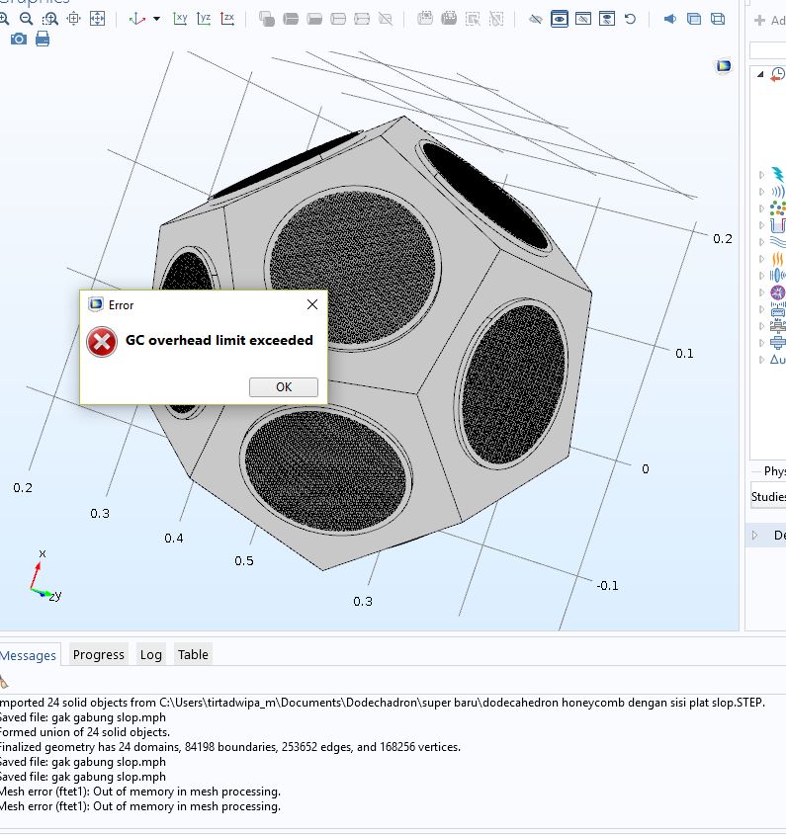Open the Progress tab
This screenshot has width=786, height=835.
[99, 654]
